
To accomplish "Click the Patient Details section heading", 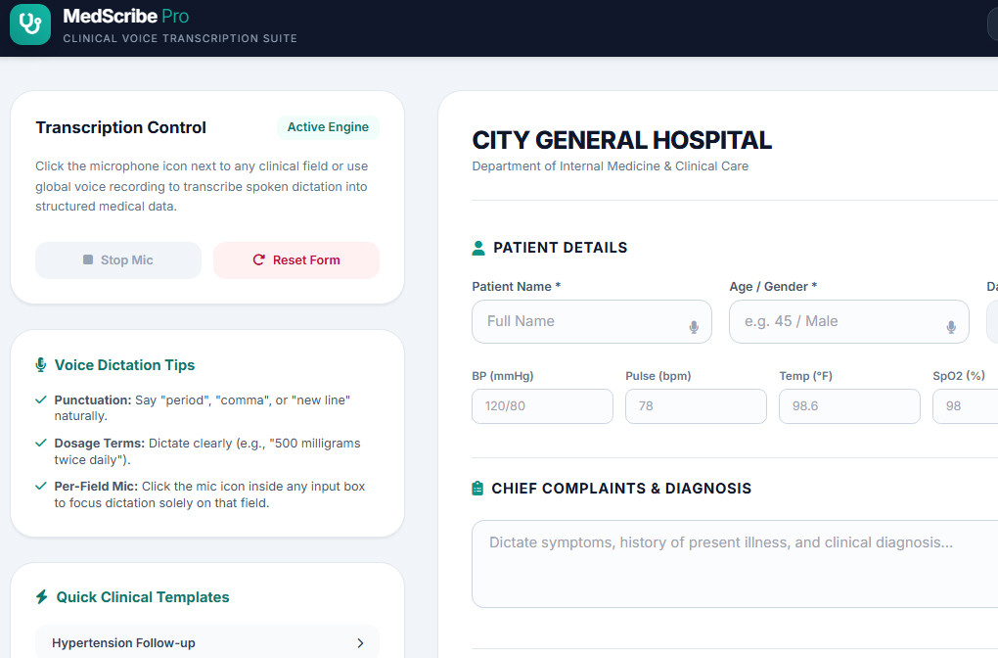I will click(x=560, y=248).
